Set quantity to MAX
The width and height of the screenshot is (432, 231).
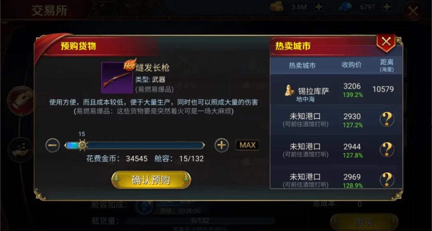pos(248,145)
